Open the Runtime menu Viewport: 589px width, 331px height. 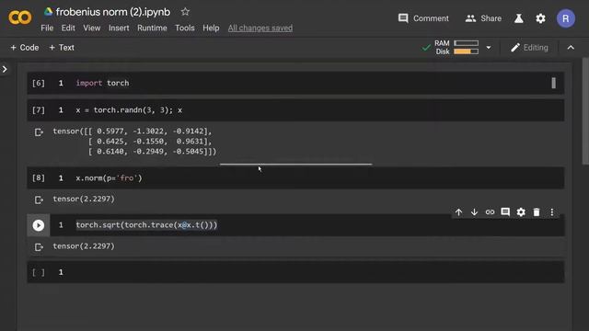click(x=152, y=29)
